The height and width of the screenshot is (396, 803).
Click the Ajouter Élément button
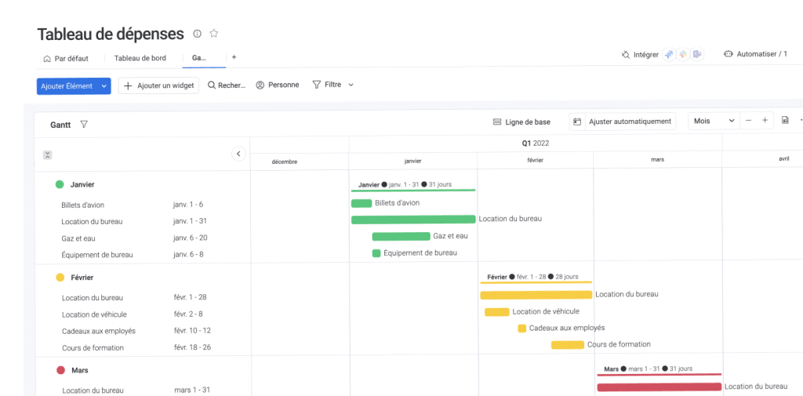[x=67, y=86]
